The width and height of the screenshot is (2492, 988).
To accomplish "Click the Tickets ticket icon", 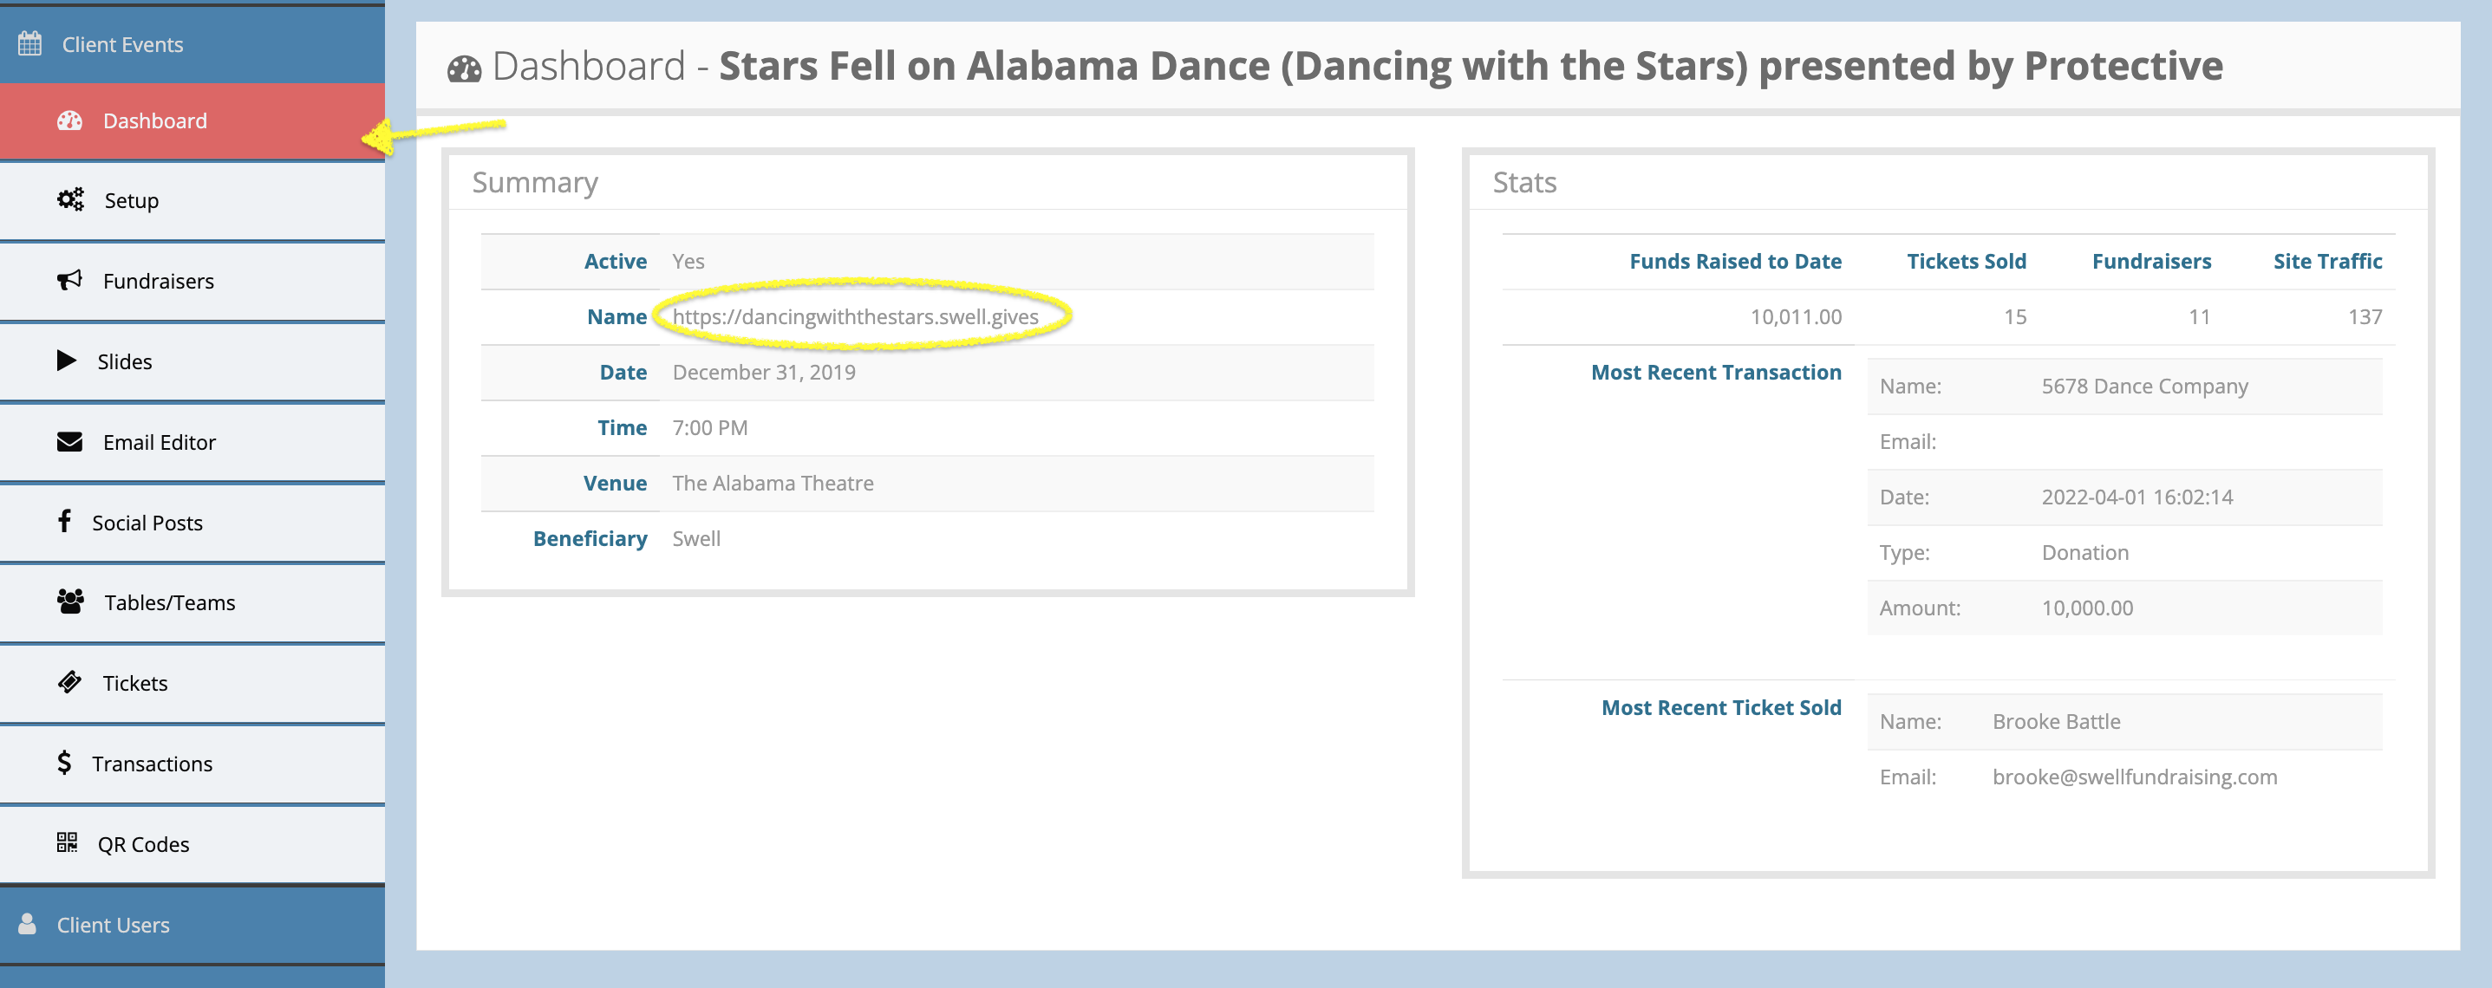I will click(x=69, y=683).
